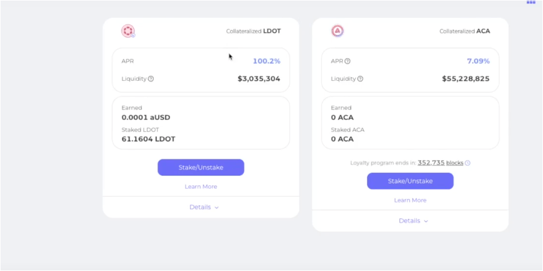The image size is (543, 271).
Task: Open grid view icon at top right
Action: coord(531,2)
